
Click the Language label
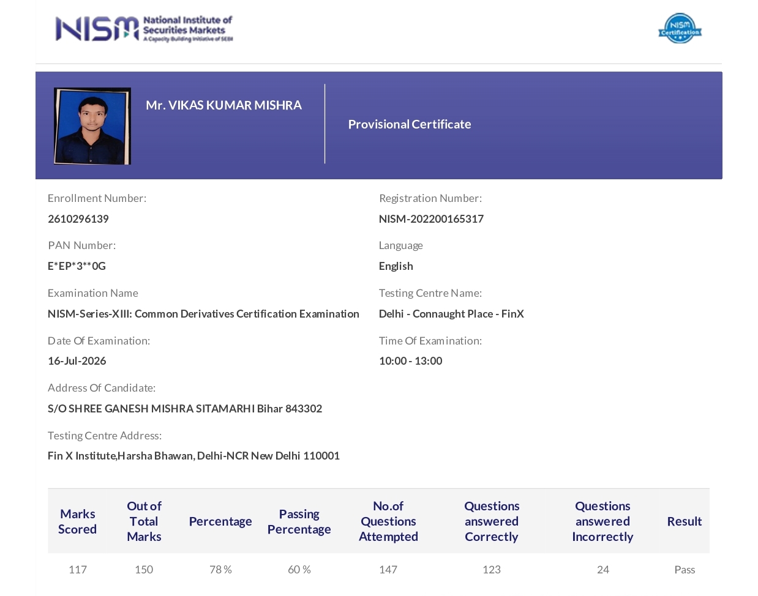(x=401, y=245)
